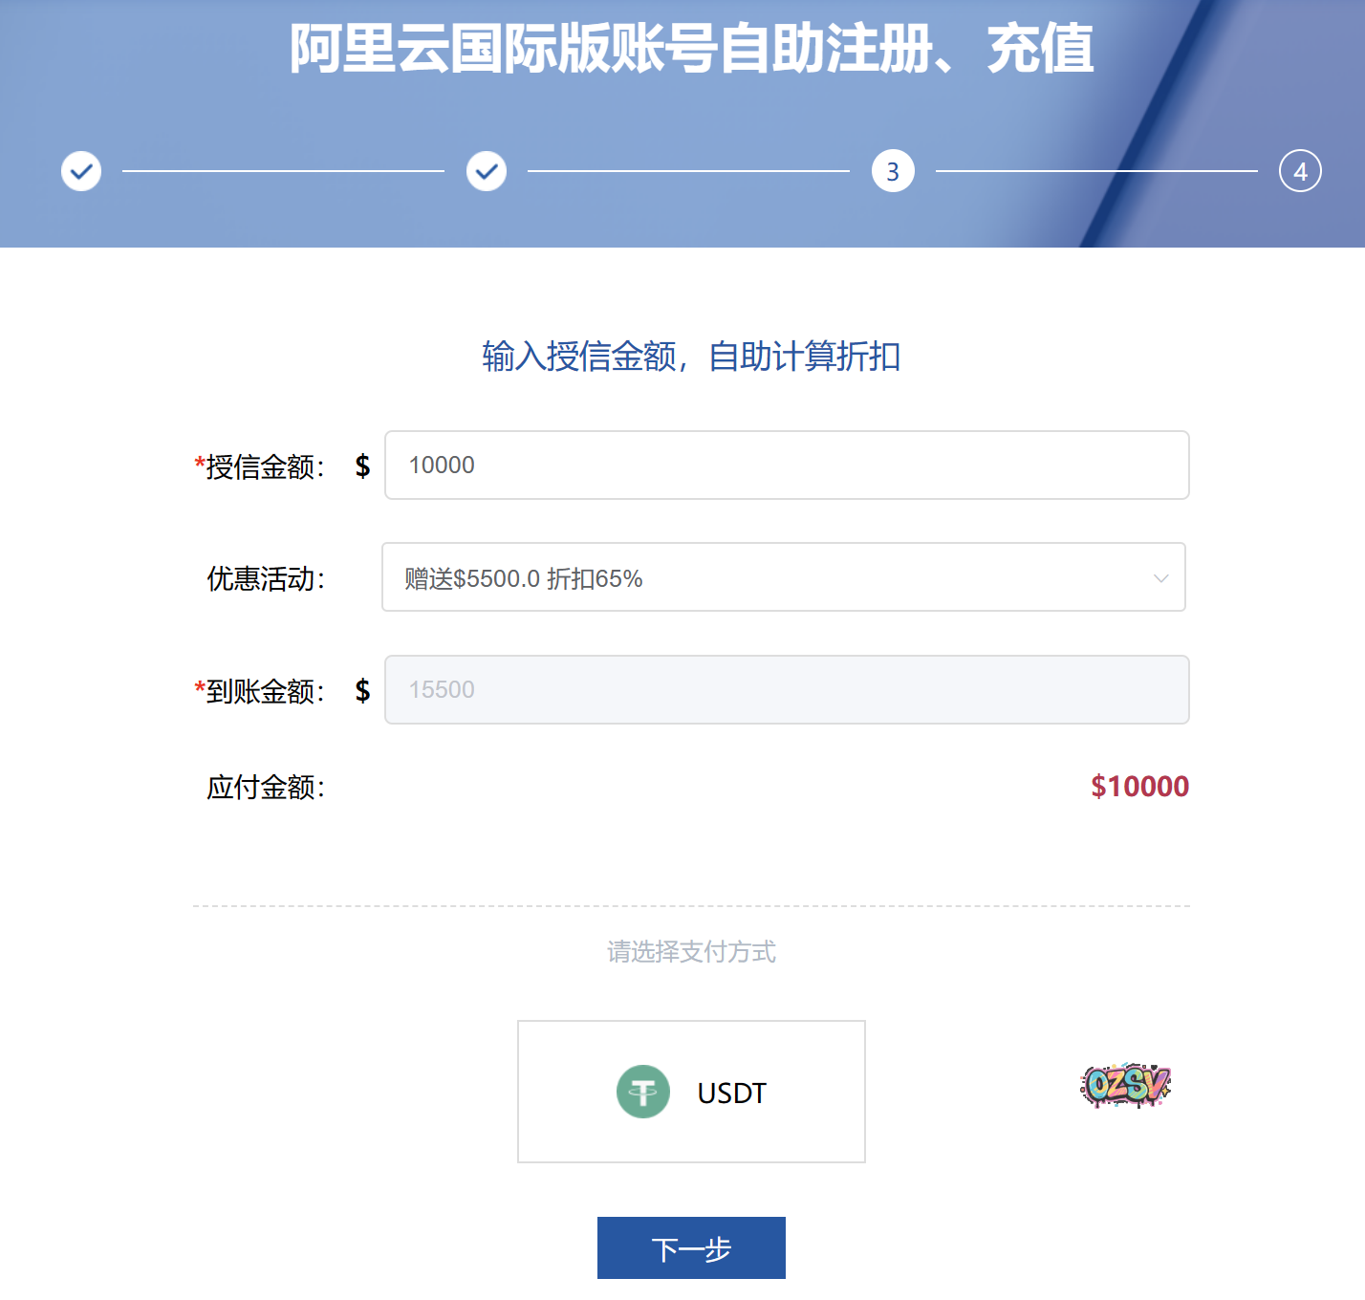The image size is (1365, 1300).
Task: Click the red $10000 payable amount
Action: [x=1139, y=787]
